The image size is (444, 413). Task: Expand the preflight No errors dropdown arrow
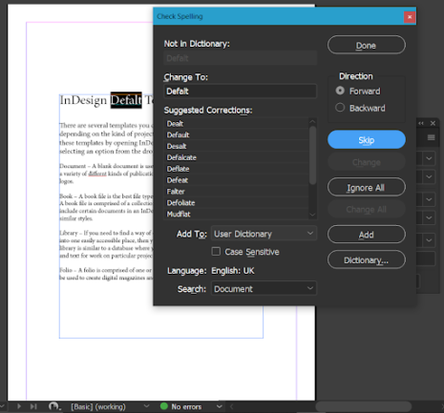tap(220, 406)
